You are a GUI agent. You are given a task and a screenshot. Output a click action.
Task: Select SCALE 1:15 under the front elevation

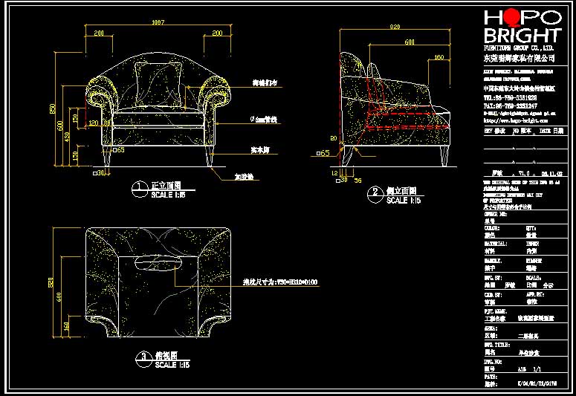[x=168, y=195]
